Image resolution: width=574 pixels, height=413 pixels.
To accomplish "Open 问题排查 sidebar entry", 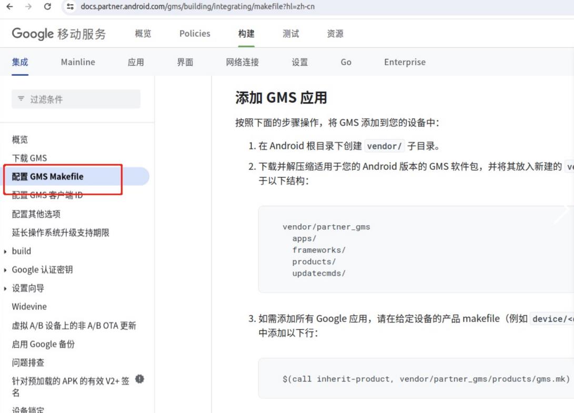I will pos(28,363).
